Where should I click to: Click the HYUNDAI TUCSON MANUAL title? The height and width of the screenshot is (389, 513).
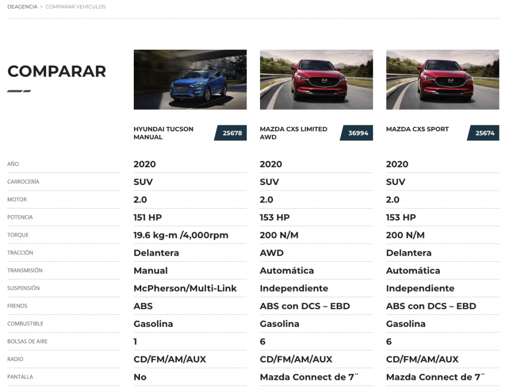[163, 133]
